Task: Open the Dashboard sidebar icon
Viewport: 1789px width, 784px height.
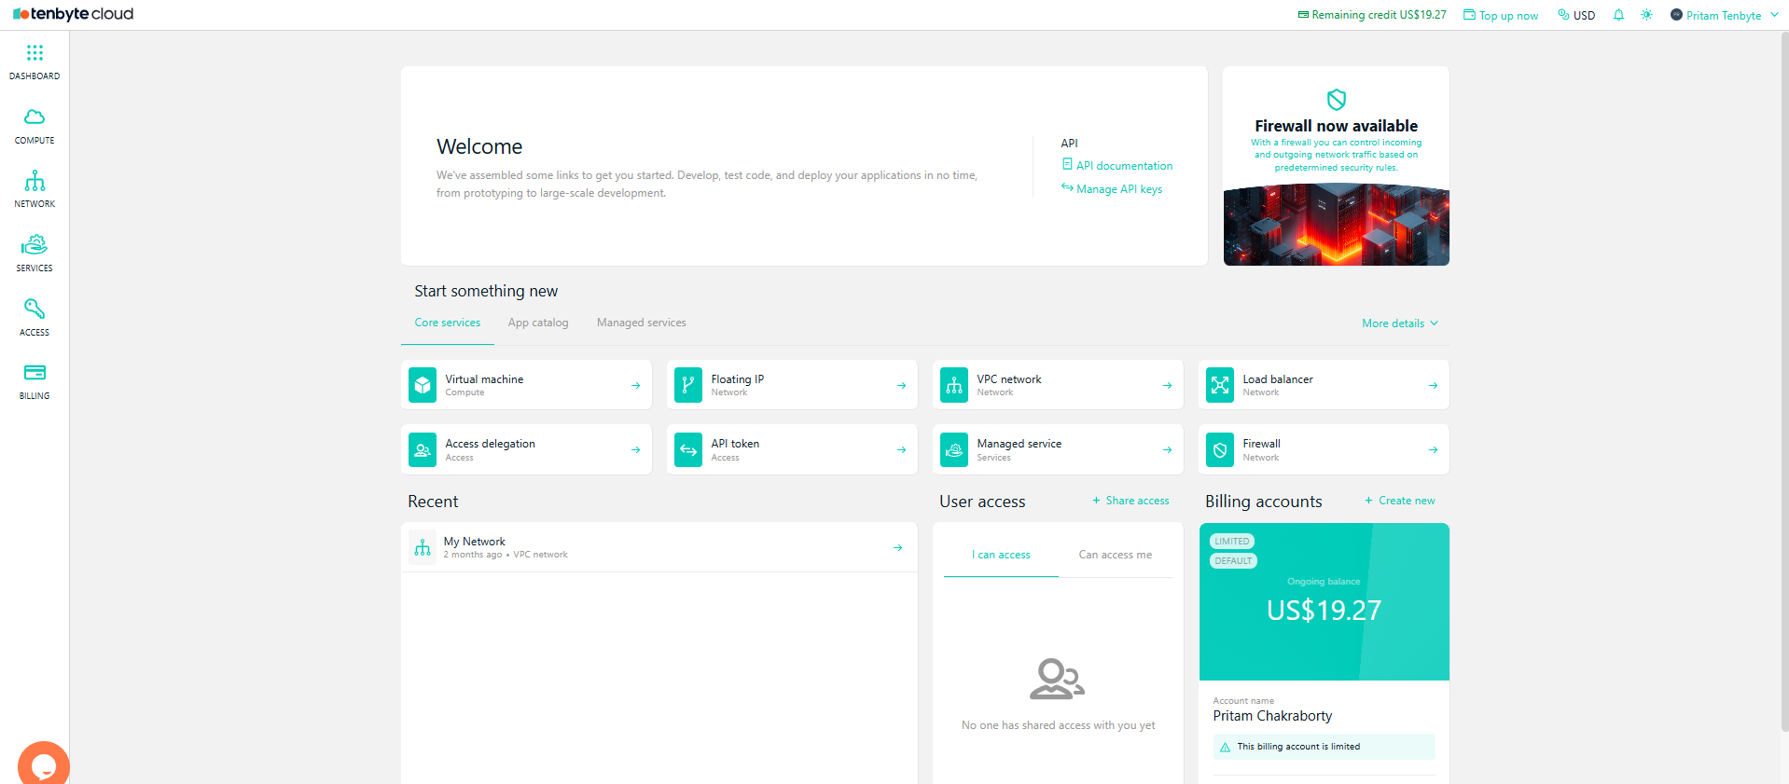Action: (x=35, y=53)
